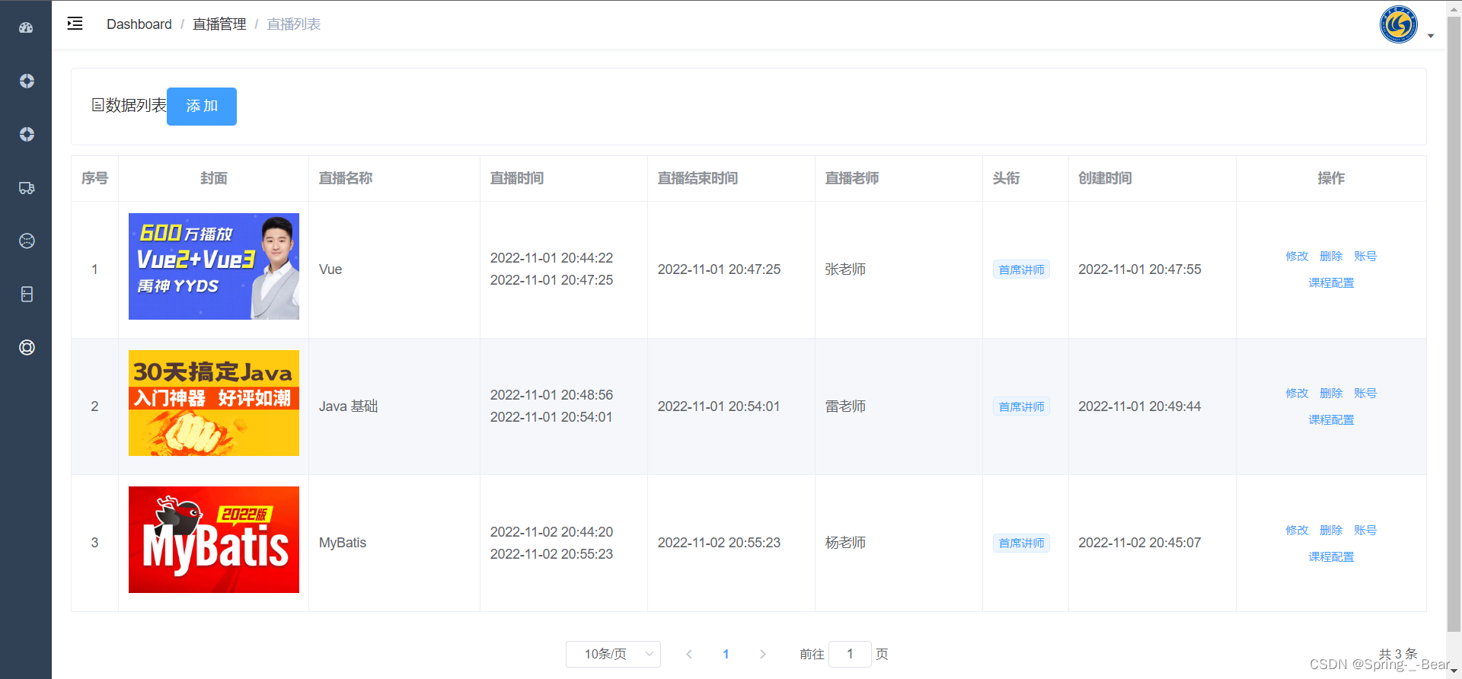Click 账号 for the Java 基础 row
Viewport: 1462px width, 679px height.
point(1365,393)
